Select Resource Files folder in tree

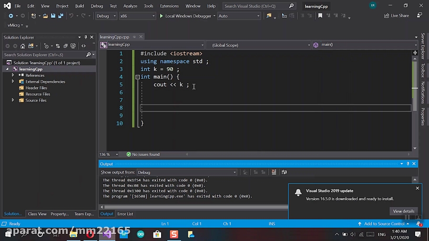tap(38, 94)
